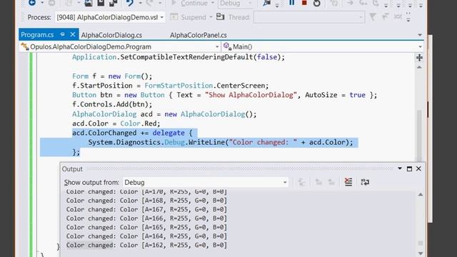The height and width of the screenshot is (257, 457).
Task: Click the Suspend button
Action: (x=188, y=17)
